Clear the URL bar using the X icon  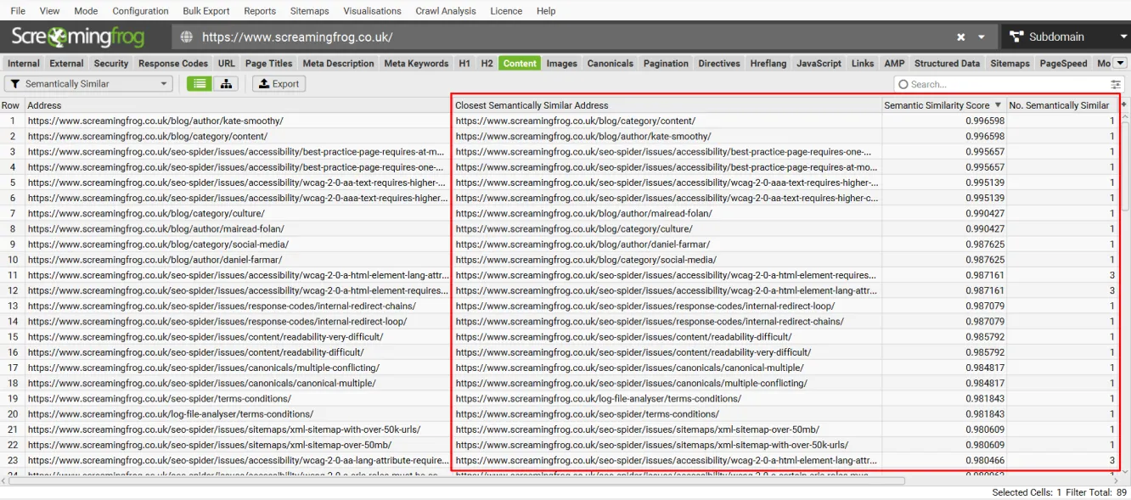pos(962,37)
